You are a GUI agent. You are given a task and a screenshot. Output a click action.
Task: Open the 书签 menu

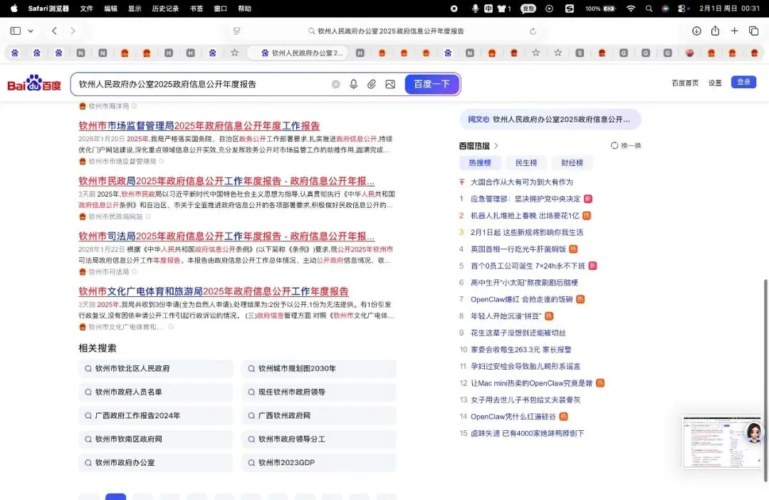197,9
